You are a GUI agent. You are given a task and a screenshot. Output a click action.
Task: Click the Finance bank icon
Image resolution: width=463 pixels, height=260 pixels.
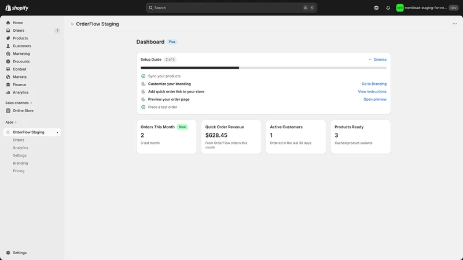click(8, 84)
